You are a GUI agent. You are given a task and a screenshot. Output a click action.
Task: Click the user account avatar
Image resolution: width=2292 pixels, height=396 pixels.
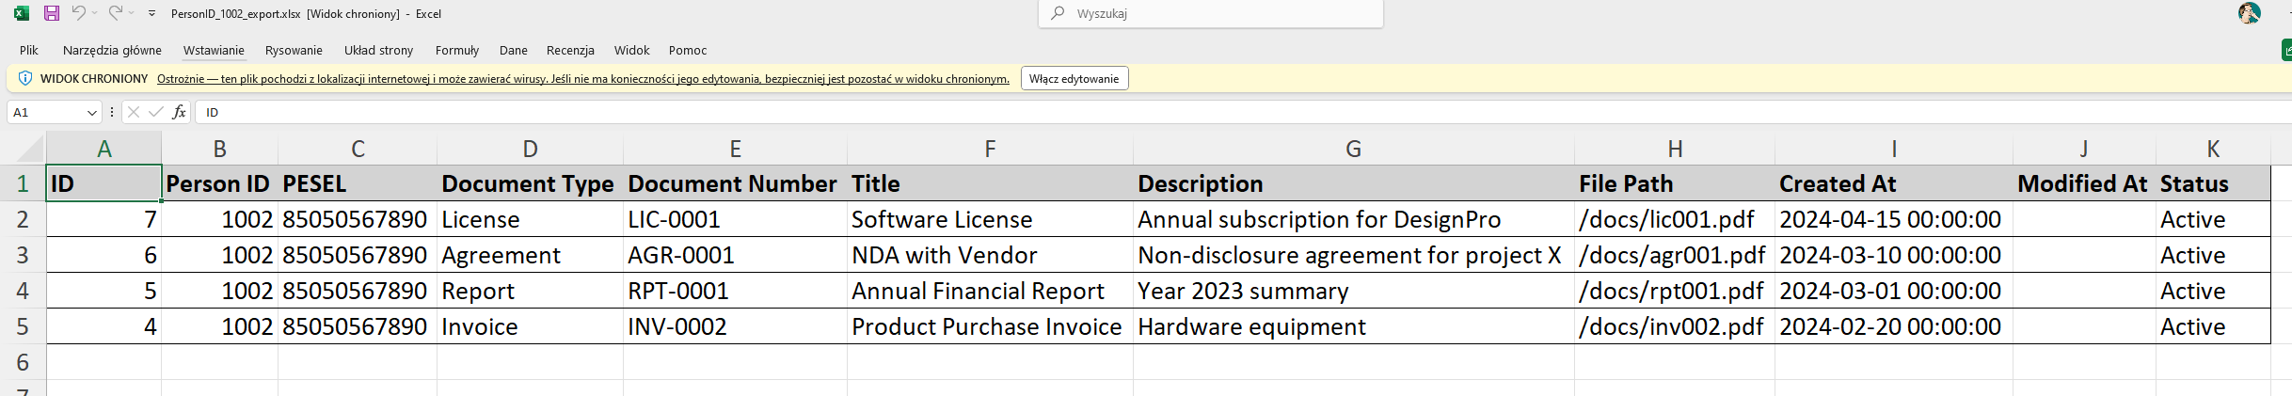[x=2249, y=13]
